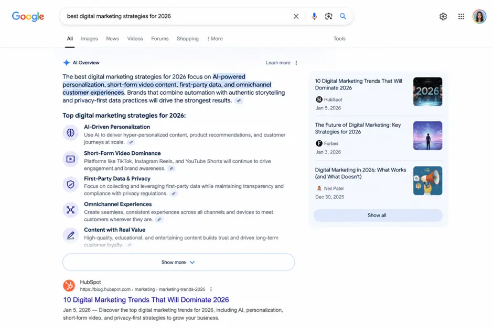
Task: Expand the More search filters menu
Action: point(215,39)
